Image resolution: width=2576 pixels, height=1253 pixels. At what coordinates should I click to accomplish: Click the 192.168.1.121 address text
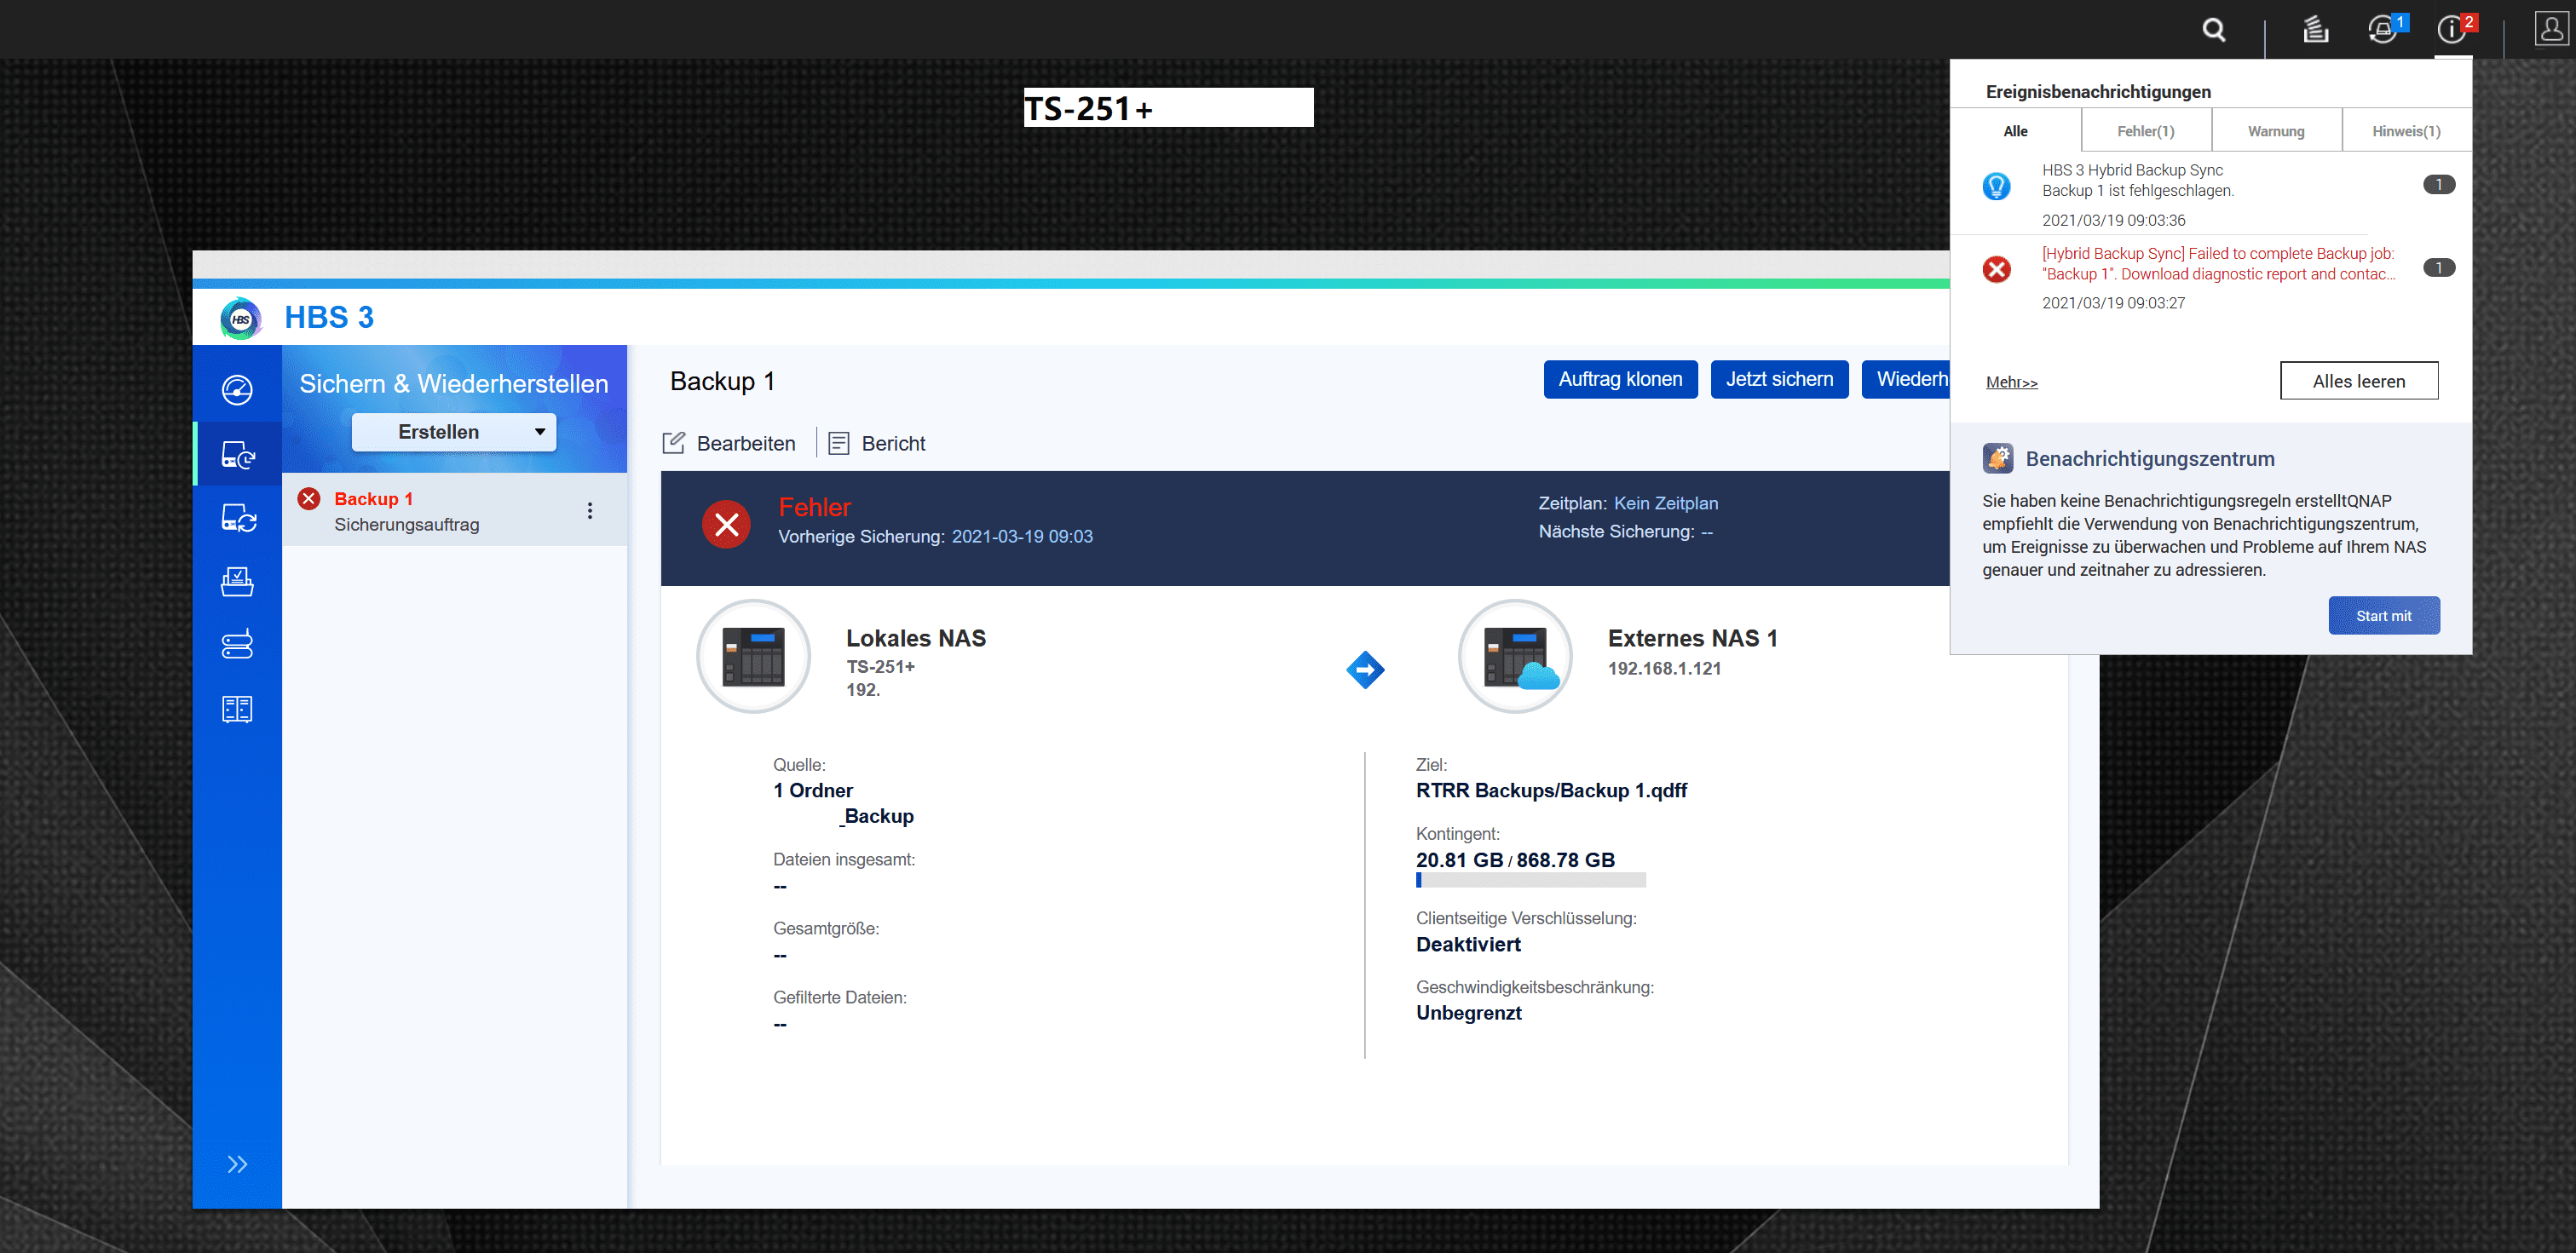click(x=1664, y=669)
